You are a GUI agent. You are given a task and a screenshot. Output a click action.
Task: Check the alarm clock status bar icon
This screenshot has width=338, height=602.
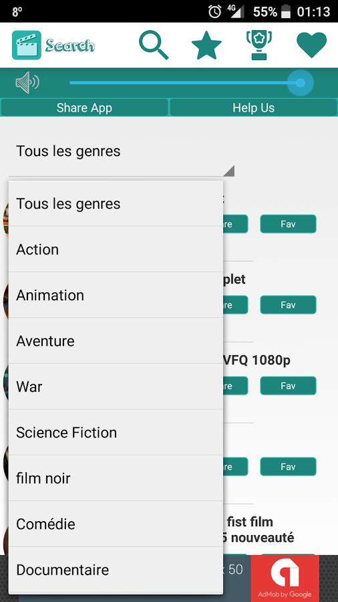[214, 11]
